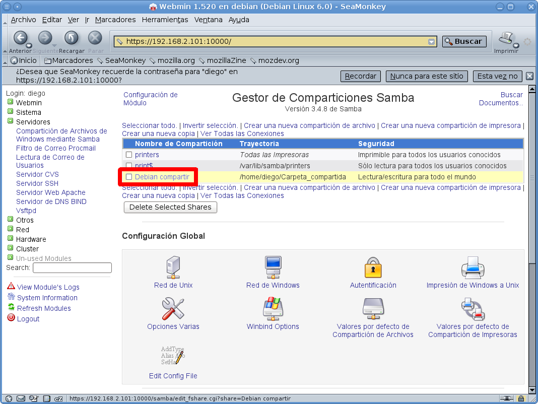Open the Navigator icon in status bar

coord(9,398)
